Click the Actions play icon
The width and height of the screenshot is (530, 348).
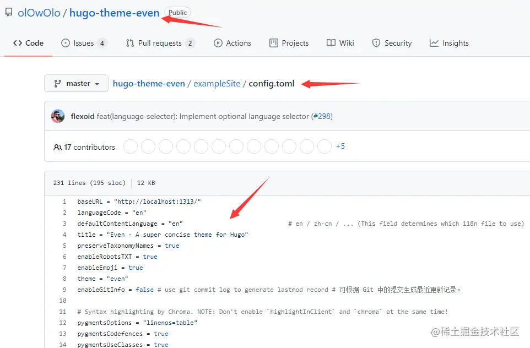click(218, 44)
